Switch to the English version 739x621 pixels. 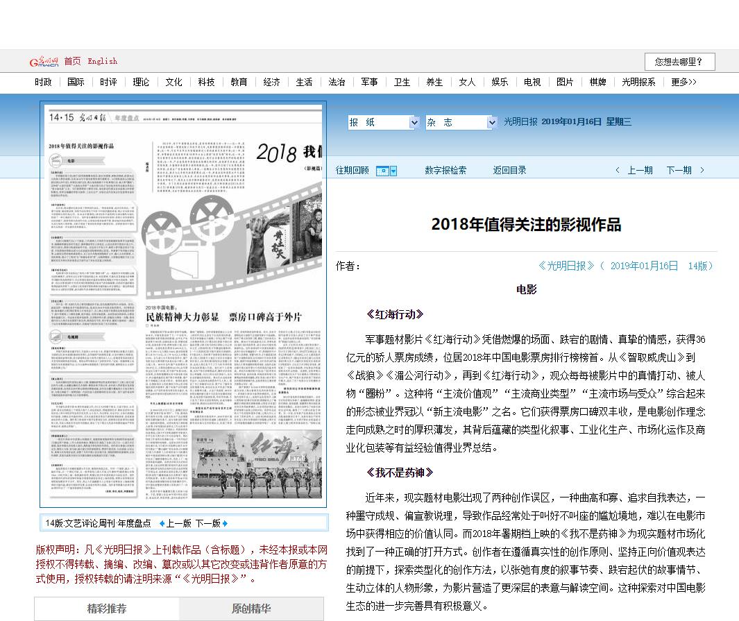pos(103,61)
